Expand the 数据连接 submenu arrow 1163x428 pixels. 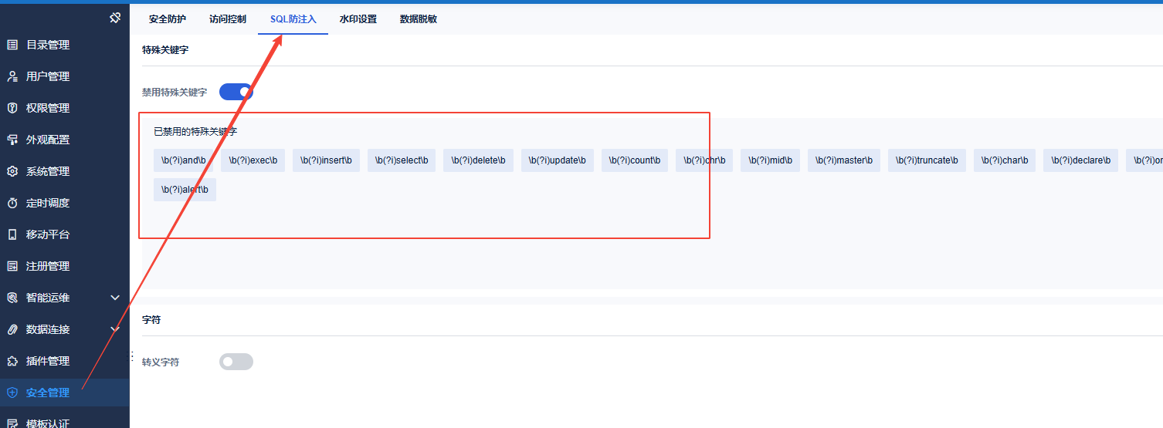[115, 329]
